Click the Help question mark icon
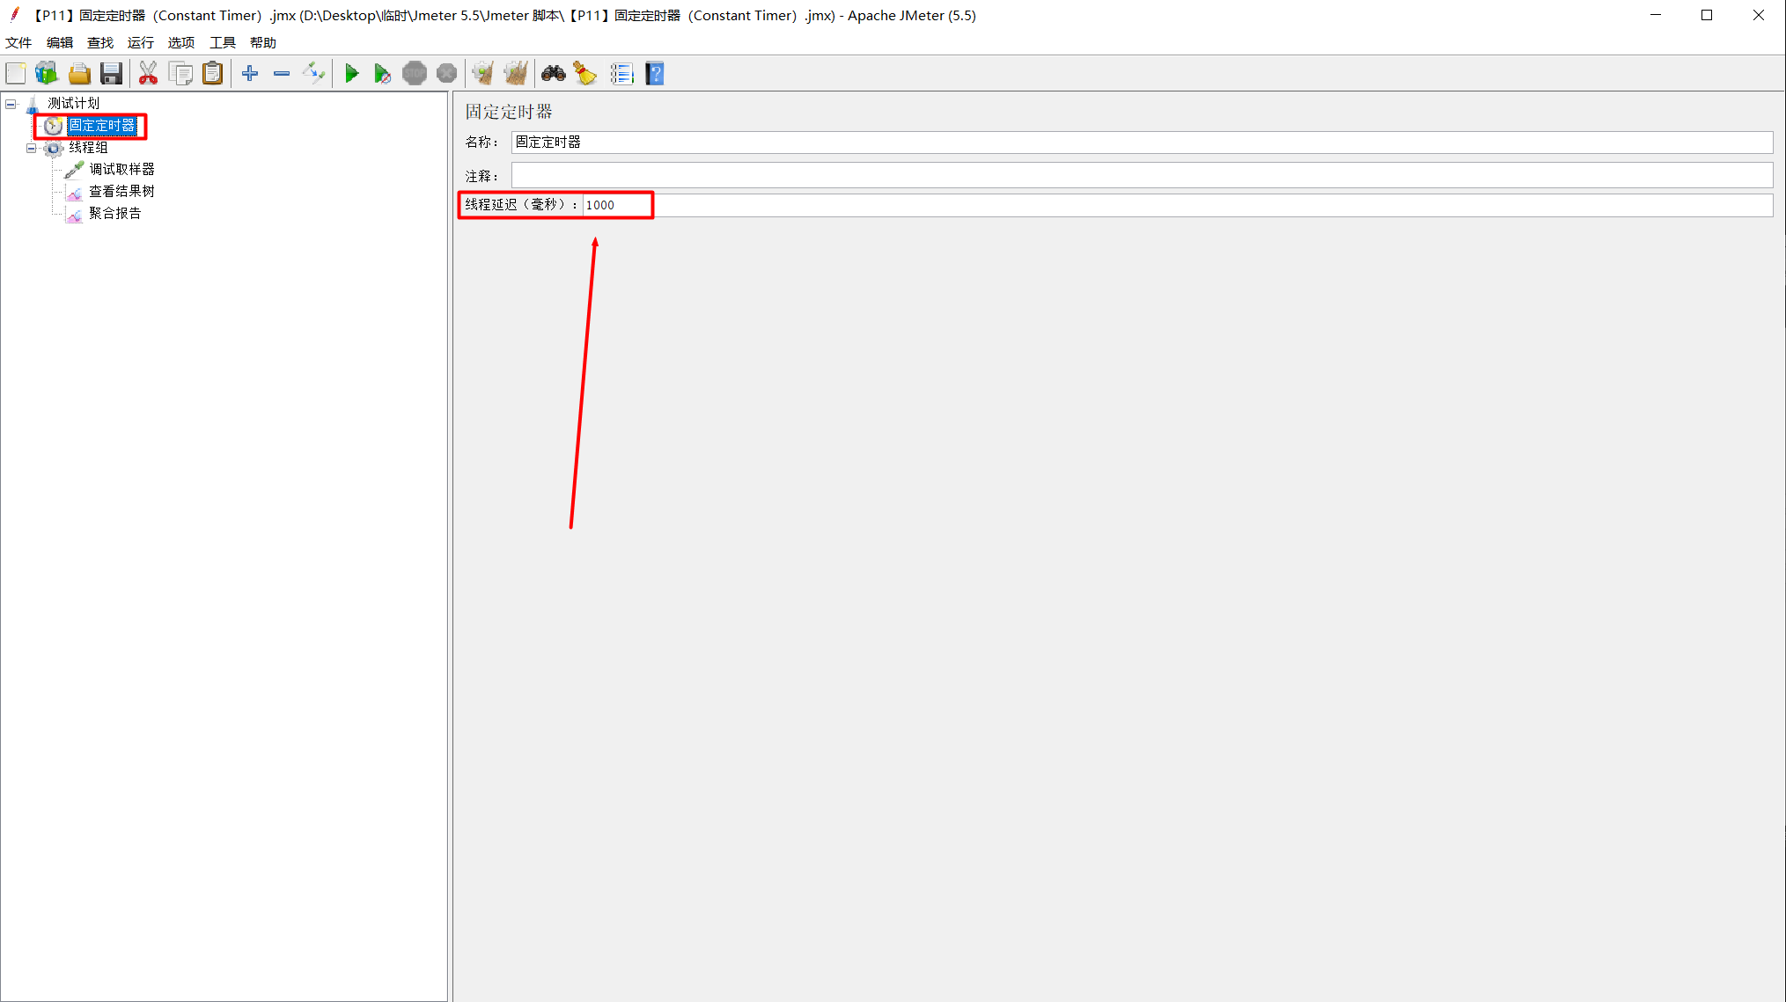Screen dimensions: 1786x1002 pyautogui.click(x=655, y=74)
